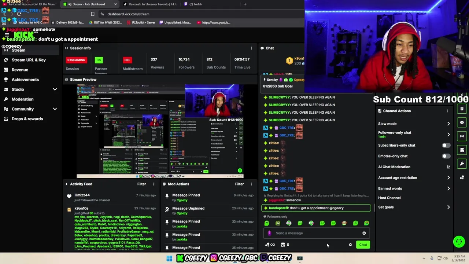Toggle the Multistream OFF indicator
This screenshot has height=264, width=469.
127,60
